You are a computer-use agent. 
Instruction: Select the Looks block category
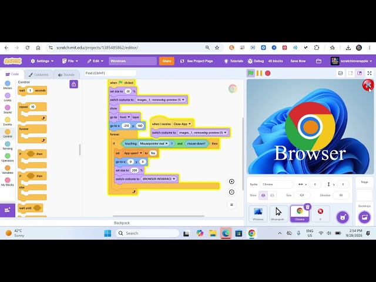[8, 97]
